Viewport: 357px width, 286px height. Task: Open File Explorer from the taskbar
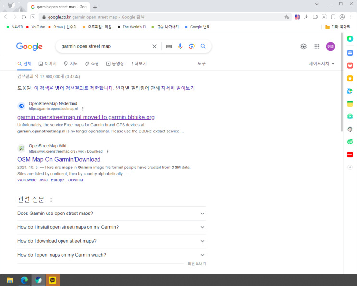tap(10, 280)
